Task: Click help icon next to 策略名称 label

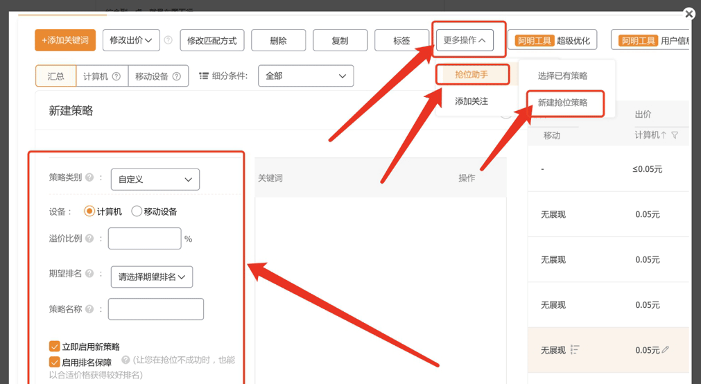Action: click(89, 309)
